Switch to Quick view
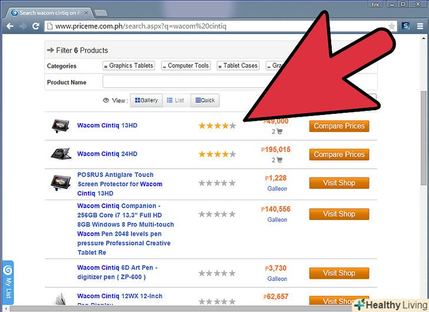Image resolution: width=429 pixels, height=312 pixels. coord(205,100)
